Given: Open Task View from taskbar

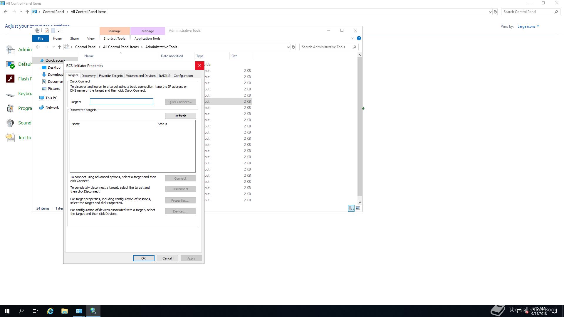Looking at the screenshot, I should (x=35, y=311).
